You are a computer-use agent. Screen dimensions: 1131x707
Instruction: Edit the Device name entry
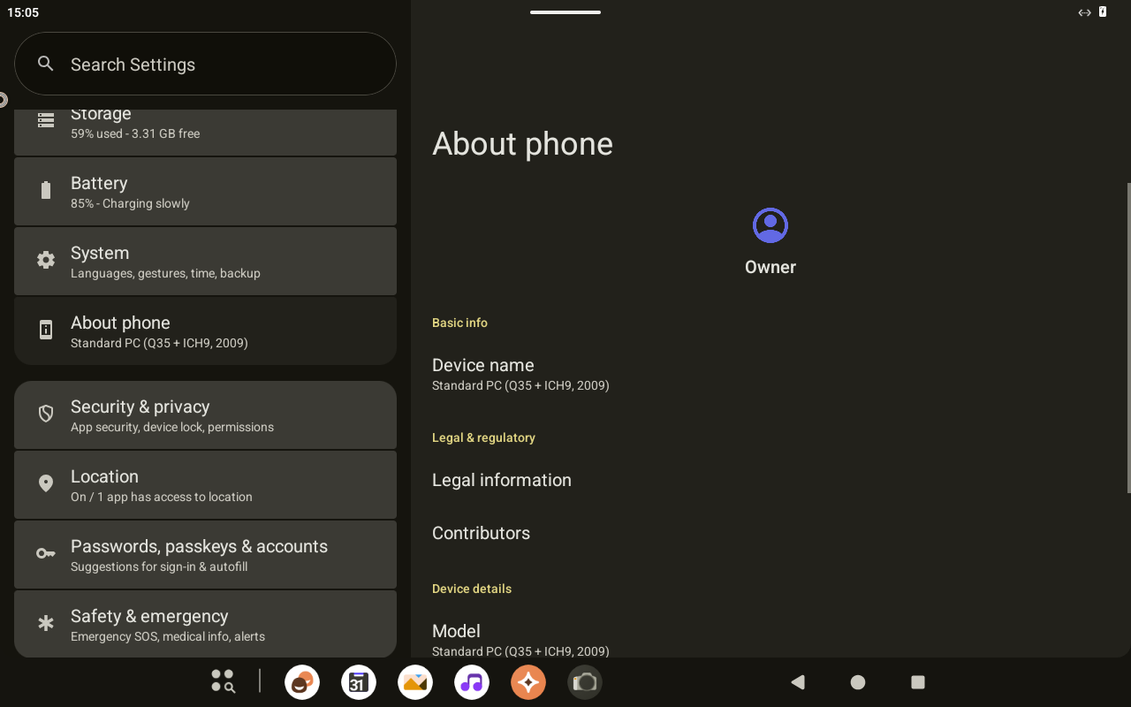(520, 374)
